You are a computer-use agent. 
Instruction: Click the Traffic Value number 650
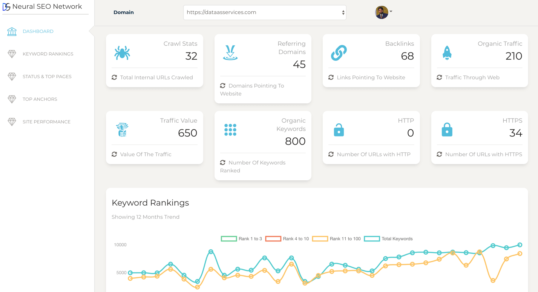(x=187, y=133)
